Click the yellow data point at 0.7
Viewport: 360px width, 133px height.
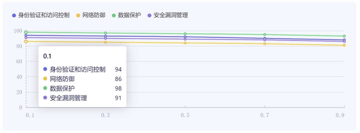click(265, 44)
